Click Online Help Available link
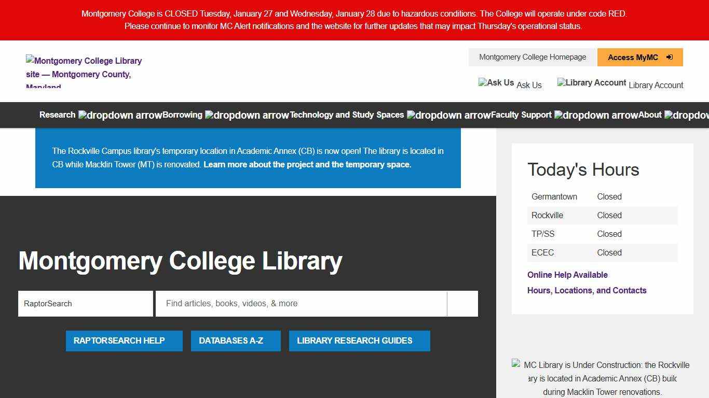This screenshot has height=398, width=709. click(x=567, y=275)
